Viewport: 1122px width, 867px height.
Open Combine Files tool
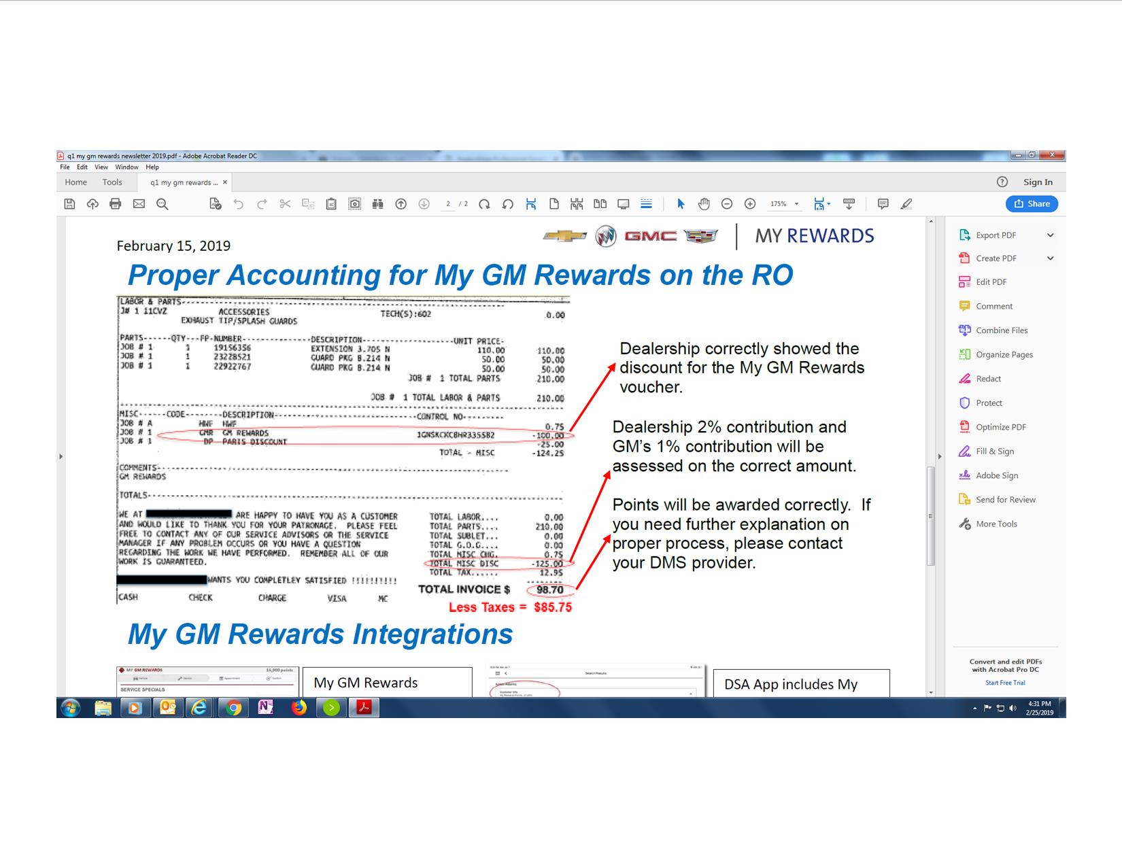(1002, 330)
